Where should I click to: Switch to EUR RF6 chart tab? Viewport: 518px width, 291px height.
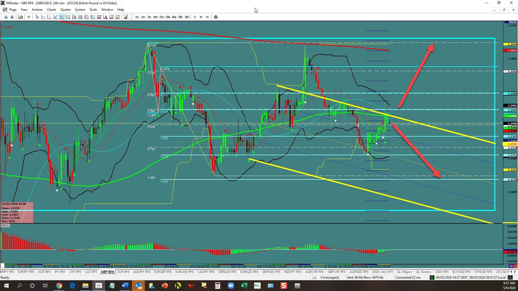coord(123,272)
